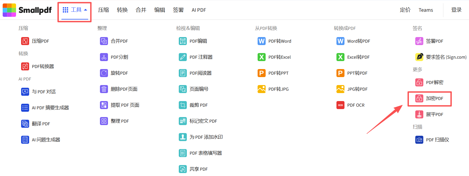Open the 定价 pricing link
469x176 pixels.
pos(405,10)
